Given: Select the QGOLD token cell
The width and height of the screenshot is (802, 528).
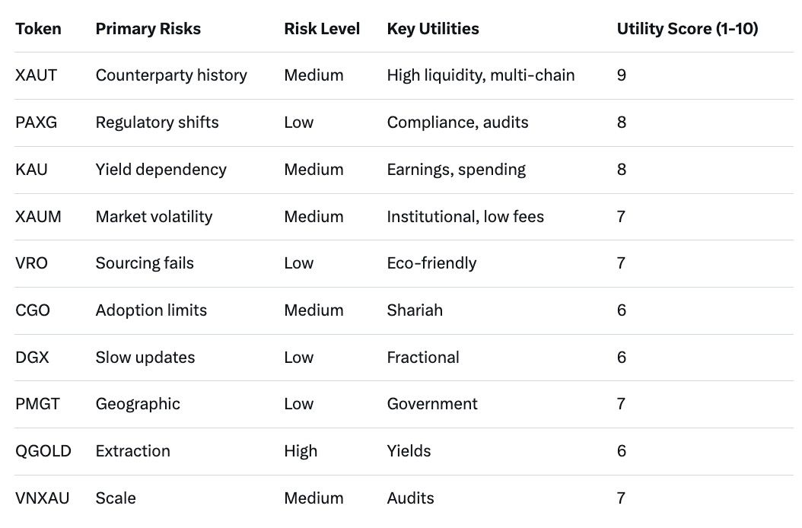Looking at the screenshot, I should [x=43, y=451].
